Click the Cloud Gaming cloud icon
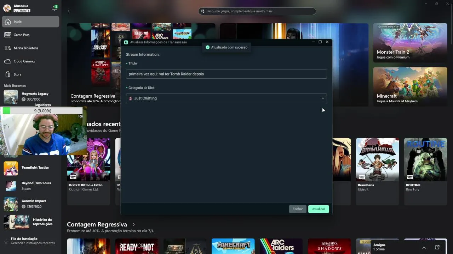 (8, 61)
